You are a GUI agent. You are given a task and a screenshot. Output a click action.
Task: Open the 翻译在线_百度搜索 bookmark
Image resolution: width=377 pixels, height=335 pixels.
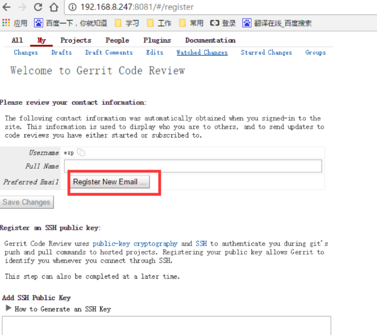pos(277,23)
